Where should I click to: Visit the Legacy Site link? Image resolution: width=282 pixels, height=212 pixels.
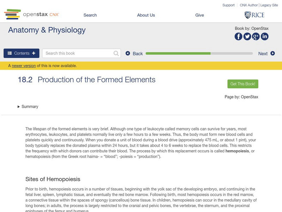pos(269,5)
